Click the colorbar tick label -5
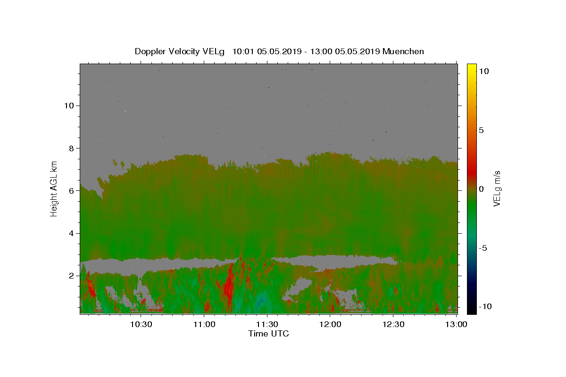 (x=483, y=248)
